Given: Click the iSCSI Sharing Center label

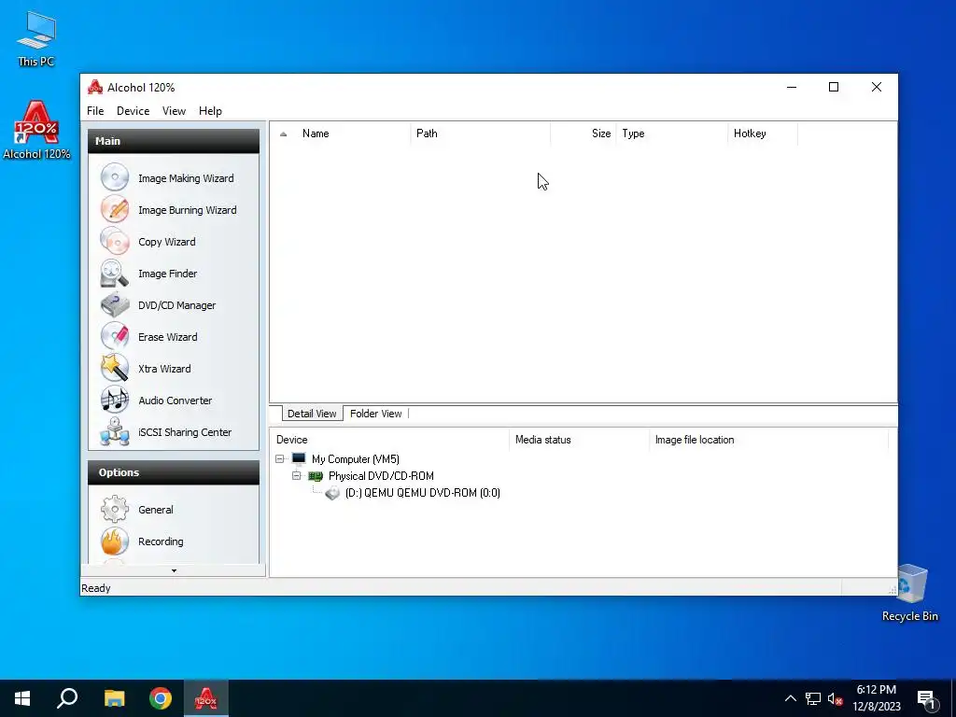Looking at the screenshot, I should 185,431.
